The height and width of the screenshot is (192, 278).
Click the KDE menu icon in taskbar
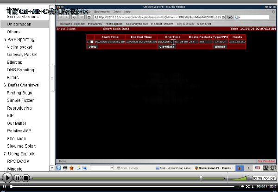58,168
